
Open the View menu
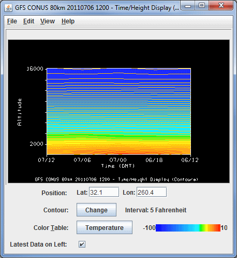point(48,21)
